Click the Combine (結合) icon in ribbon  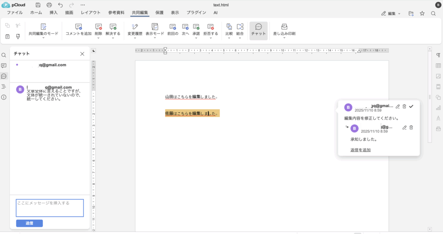[240, 27]
